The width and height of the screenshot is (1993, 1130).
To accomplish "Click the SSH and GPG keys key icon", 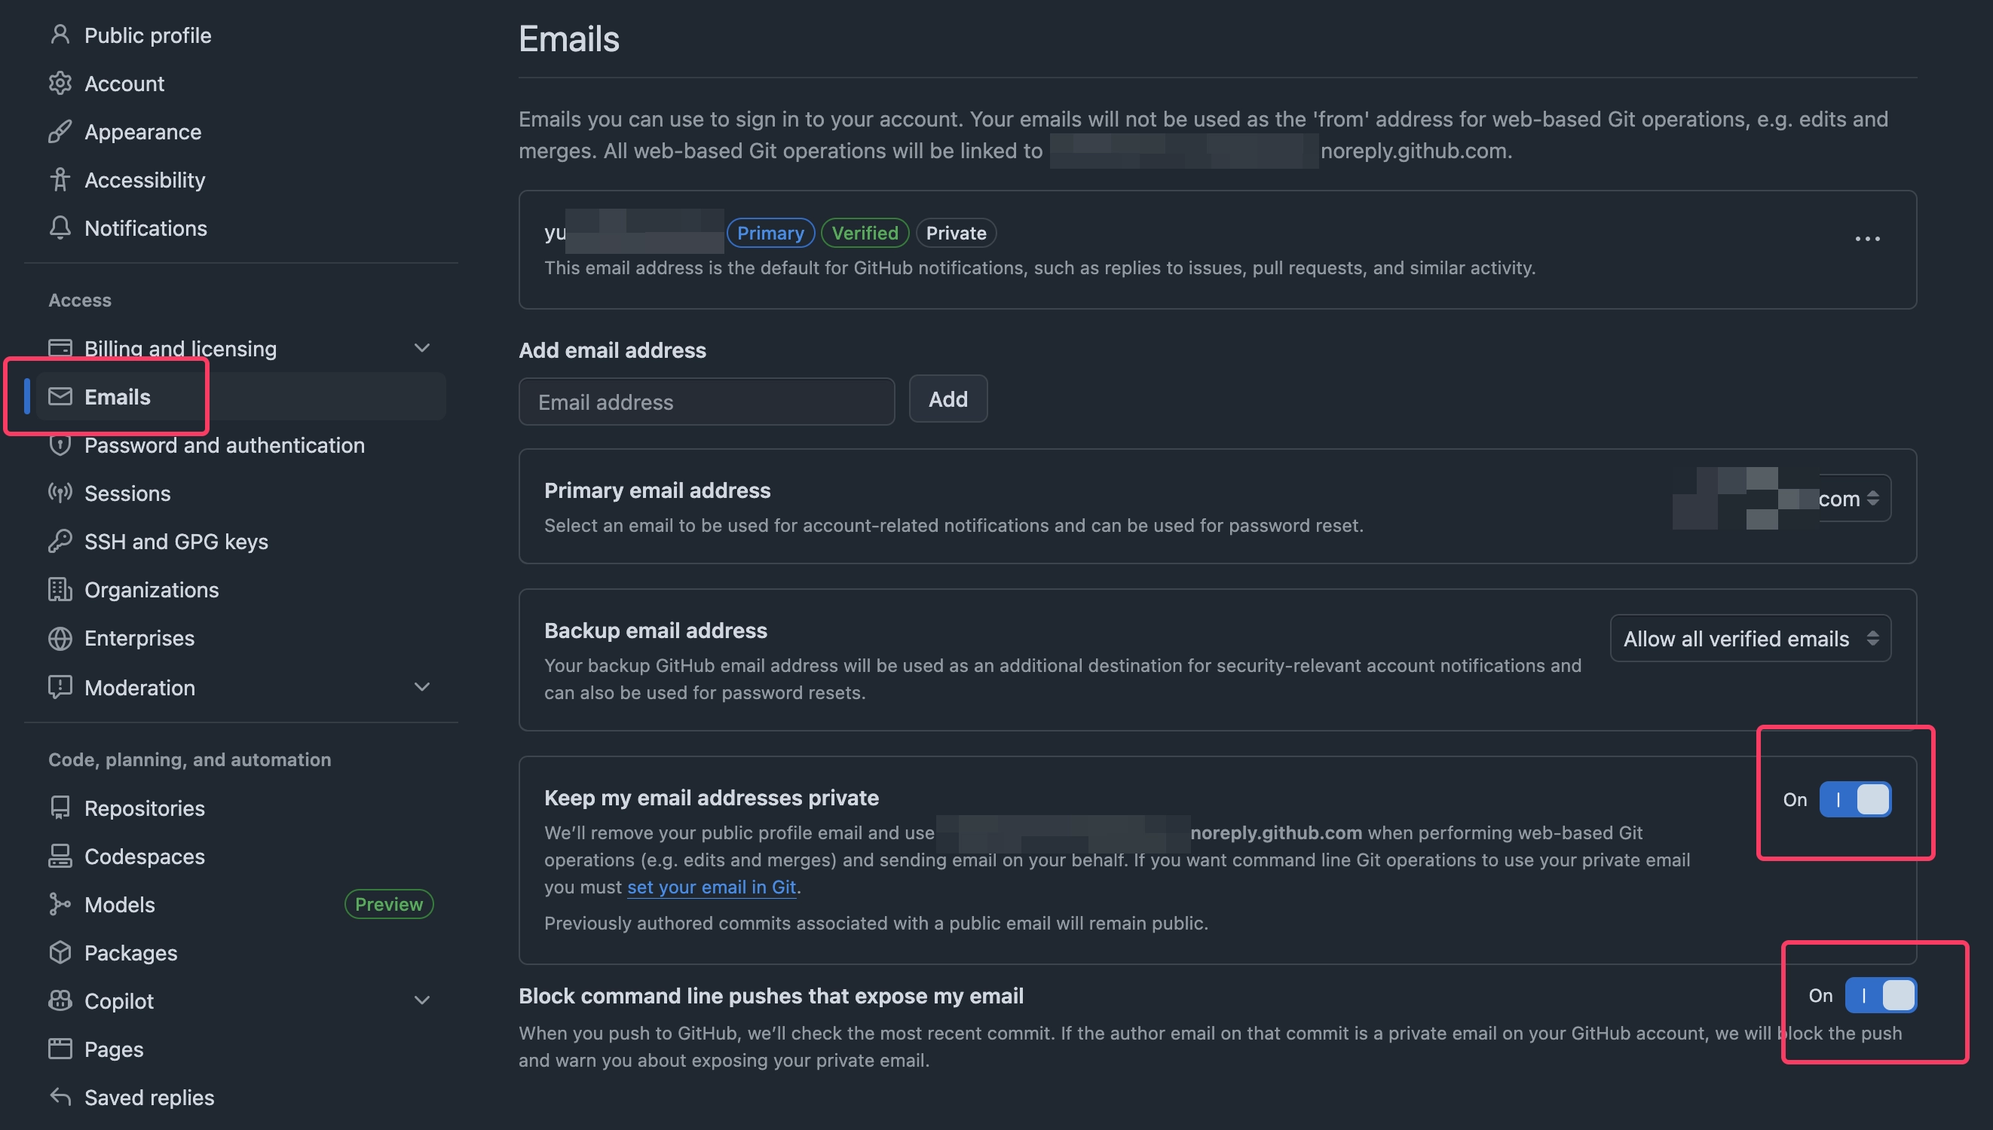I will pos(60,541).
